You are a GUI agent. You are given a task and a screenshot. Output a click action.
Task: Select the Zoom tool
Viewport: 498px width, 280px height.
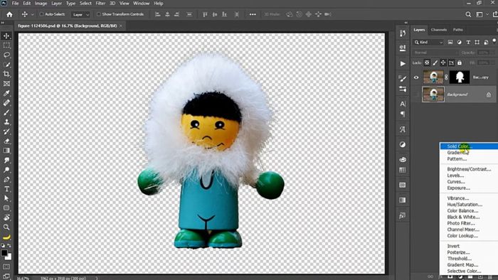click(x=6, y=227)
